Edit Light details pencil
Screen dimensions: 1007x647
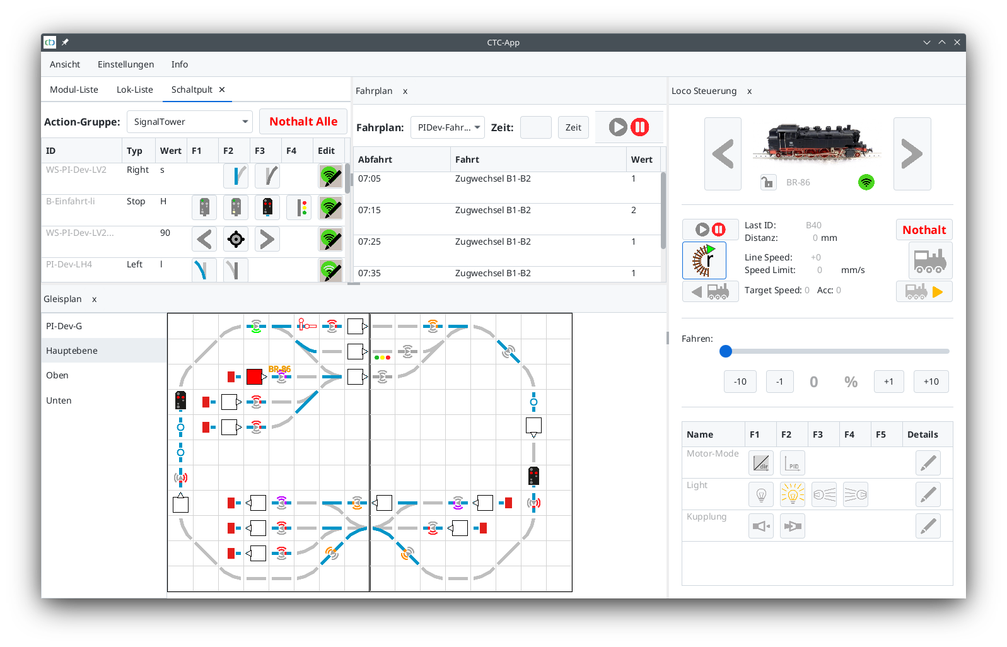pyautogui.click(x=928, y=494)
